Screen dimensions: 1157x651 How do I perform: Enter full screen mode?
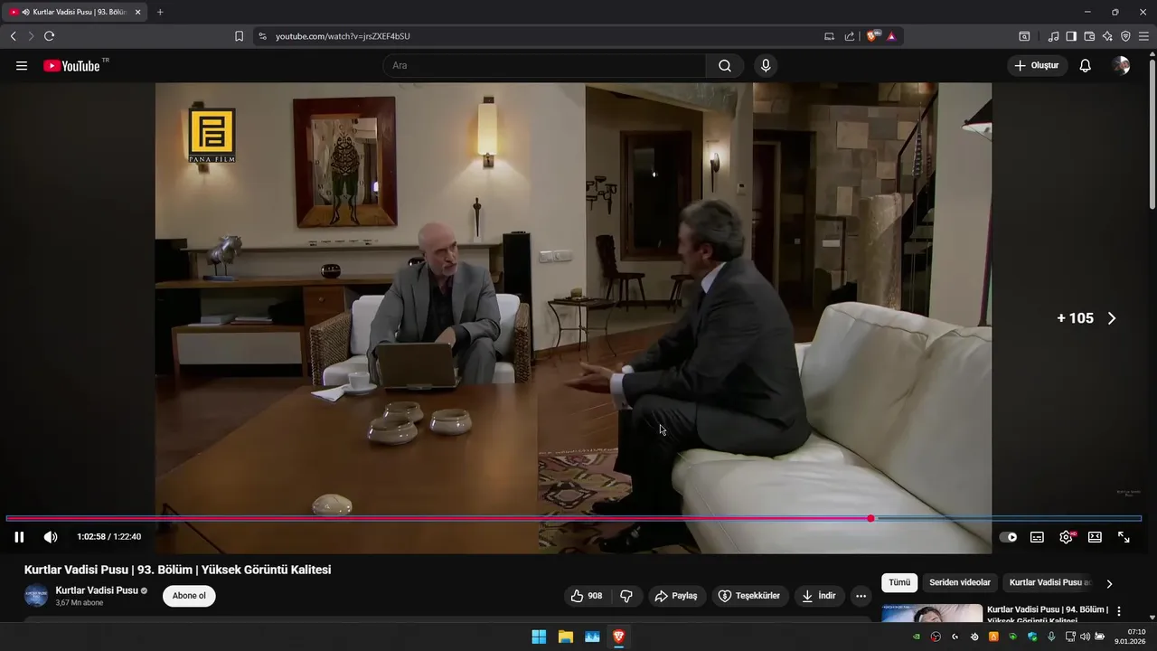click(x=1124, y=537)
